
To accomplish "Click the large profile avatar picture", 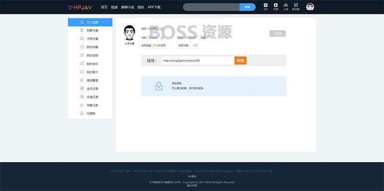I will (129, 33).
